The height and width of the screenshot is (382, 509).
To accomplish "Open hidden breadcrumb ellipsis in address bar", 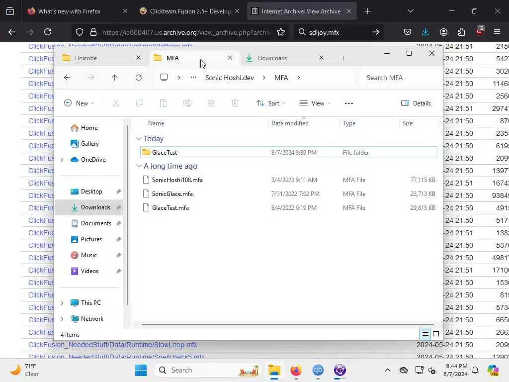I will [x=193, y=77].
